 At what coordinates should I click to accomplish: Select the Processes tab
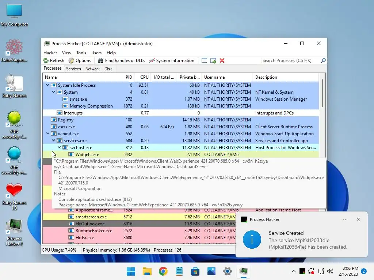coord(53,68)
